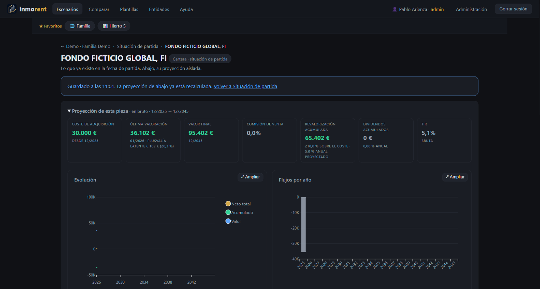Open the Escenarios menu item
Screen dimensions: 540x289
(67, 9)
